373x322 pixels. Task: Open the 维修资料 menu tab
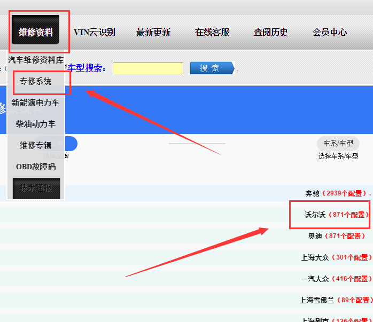35,29
